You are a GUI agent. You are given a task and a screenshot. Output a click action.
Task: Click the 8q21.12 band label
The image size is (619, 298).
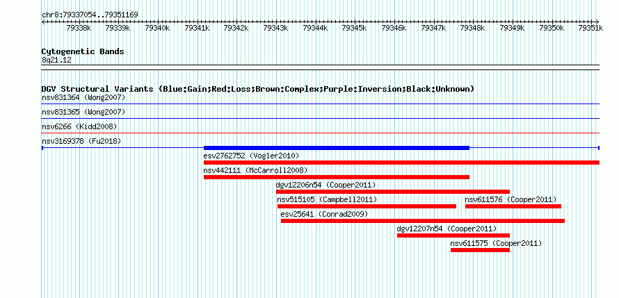(x=56, y=60)
